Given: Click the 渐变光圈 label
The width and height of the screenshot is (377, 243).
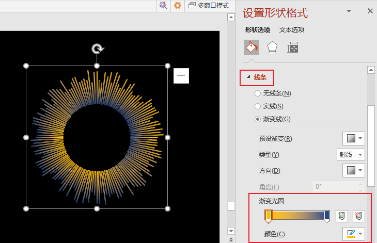Looking at the screenshot, I should (x=271, y=201).
